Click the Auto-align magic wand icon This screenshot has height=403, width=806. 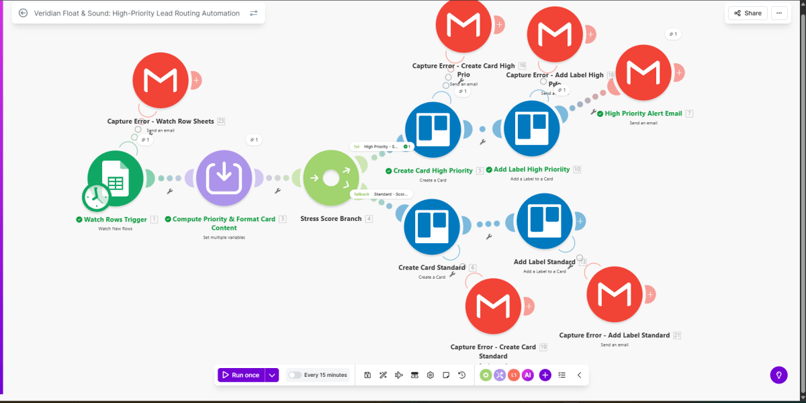coord(383,375)
